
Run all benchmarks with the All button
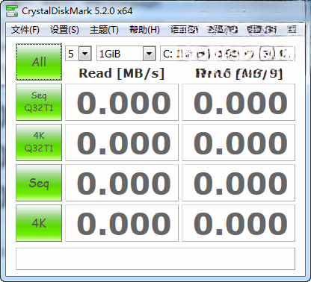(39, 62)
